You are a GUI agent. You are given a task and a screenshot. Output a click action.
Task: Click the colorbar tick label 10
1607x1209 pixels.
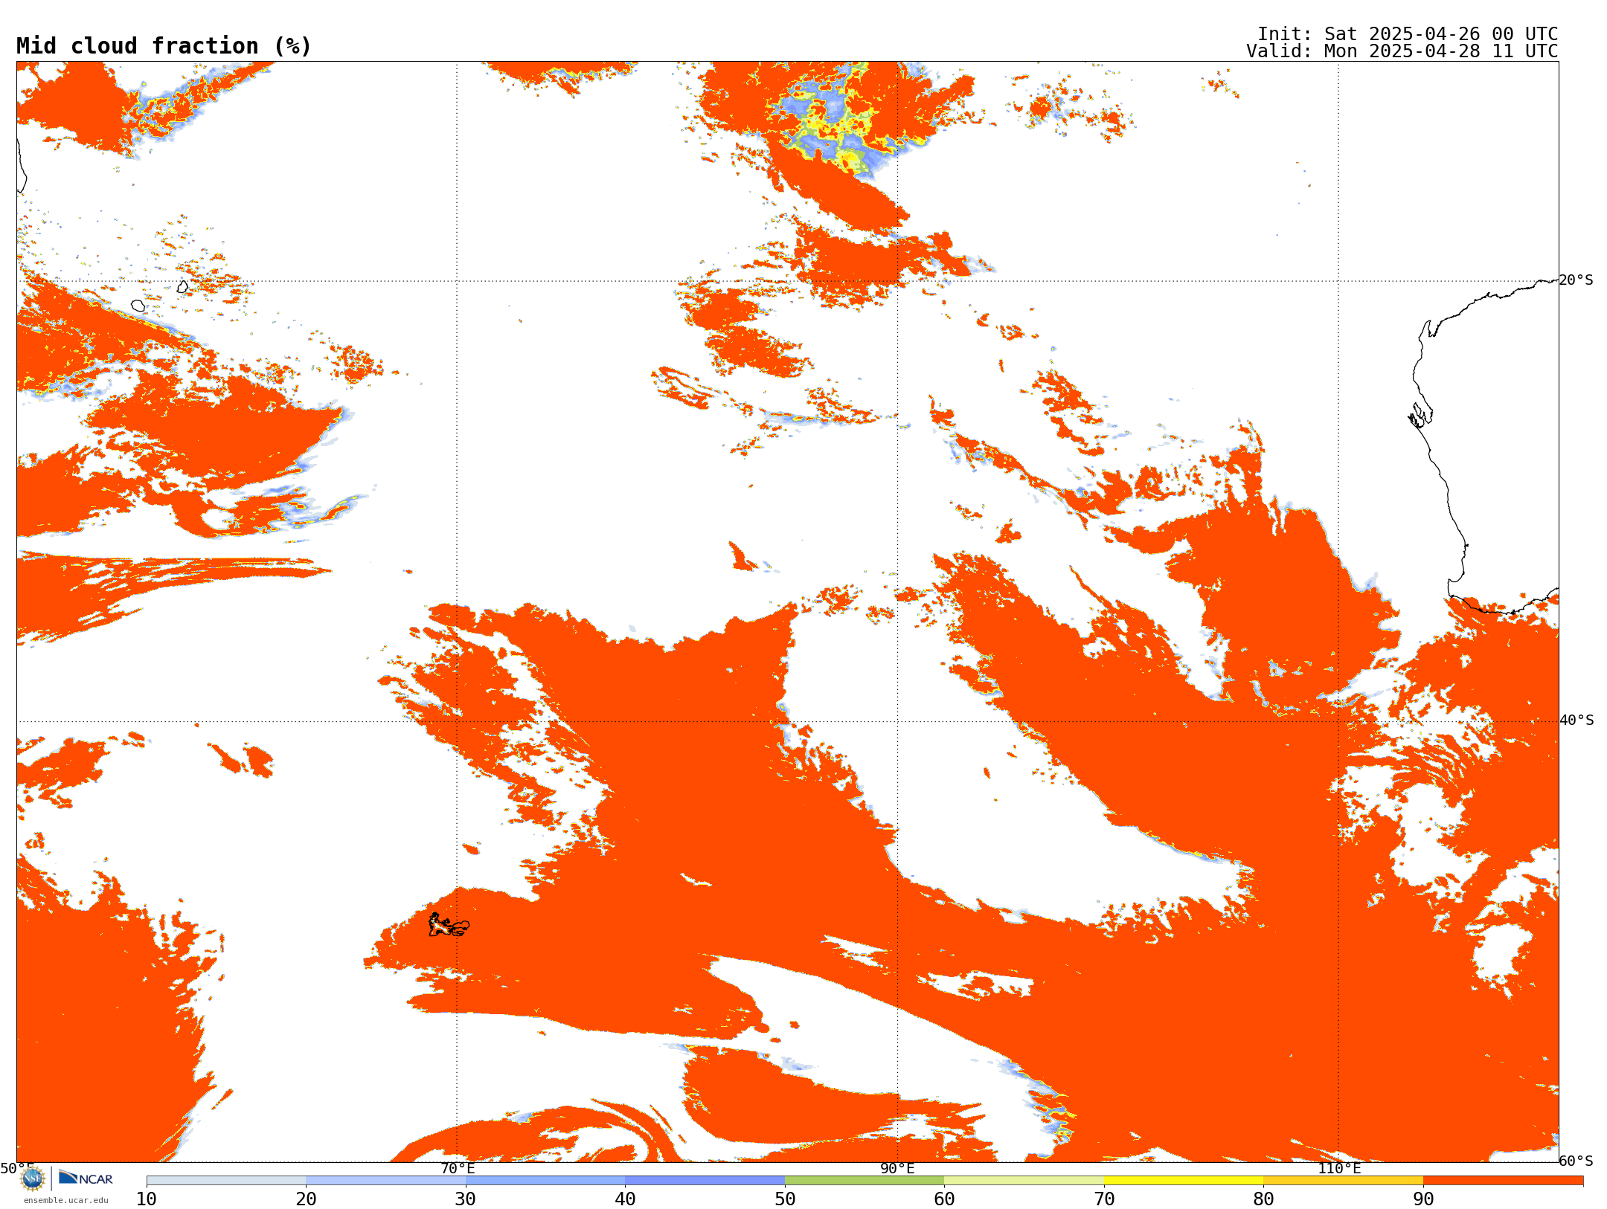[147, 1199]
